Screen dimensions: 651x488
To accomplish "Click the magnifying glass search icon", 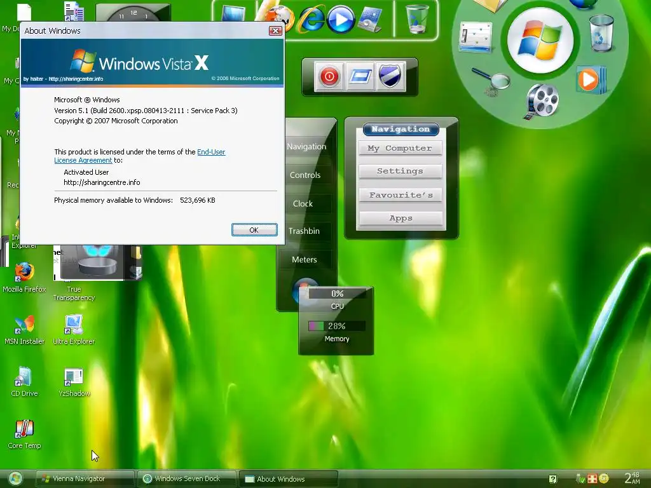I will (x=491, y=82).
